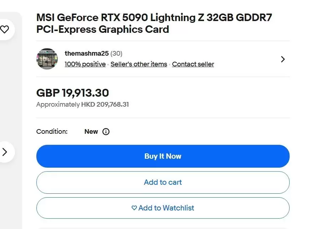Click the GBP 19,913.30 price text
Viewport: 336px width, 229px height.
click(x=72, y=93)
